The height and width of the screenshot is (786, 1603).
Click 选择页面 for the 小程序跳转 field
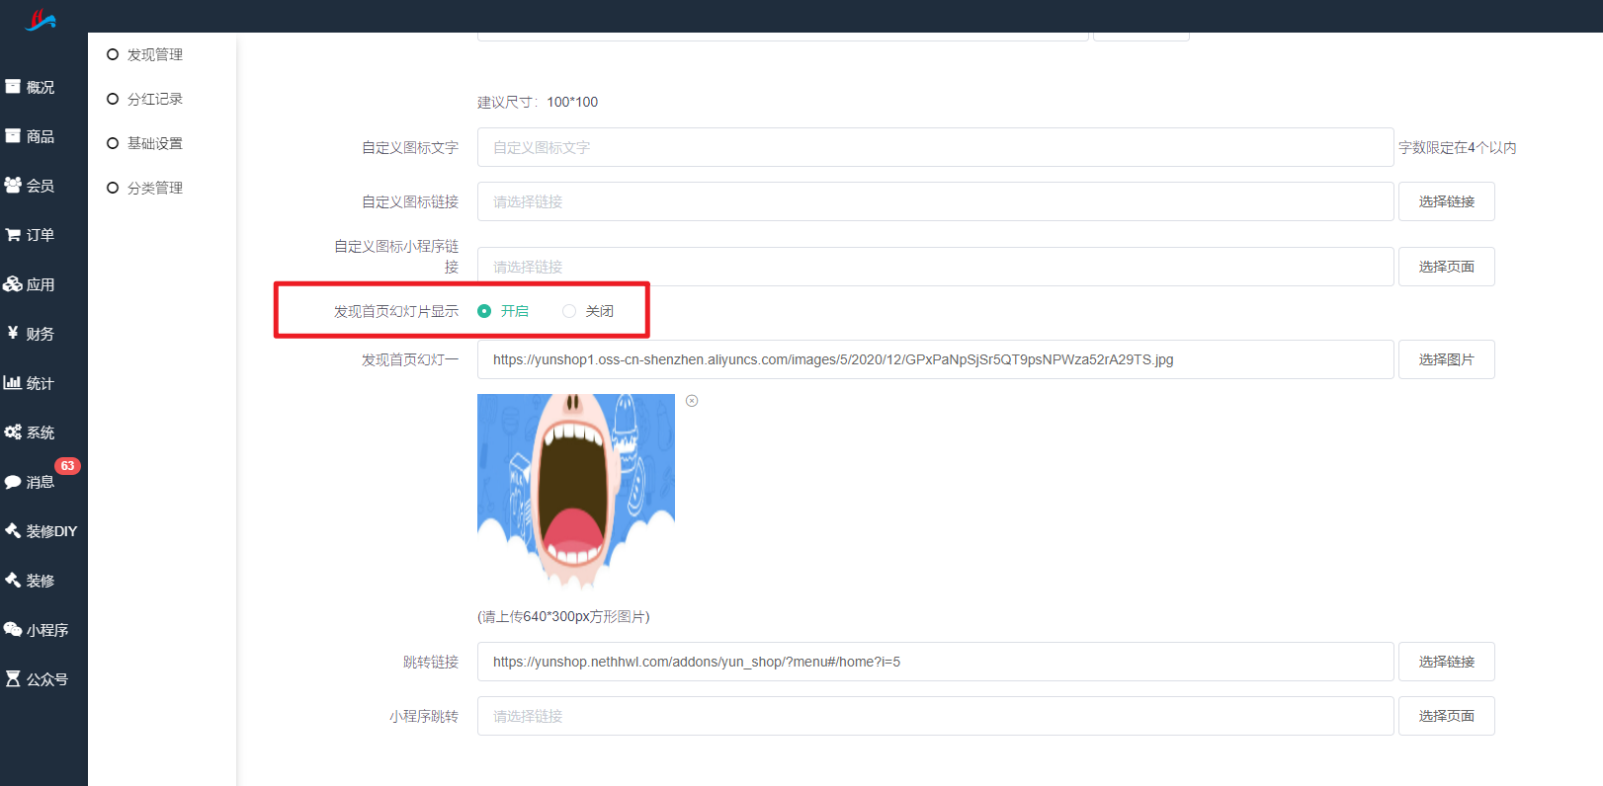click(x=1446, y=716)
